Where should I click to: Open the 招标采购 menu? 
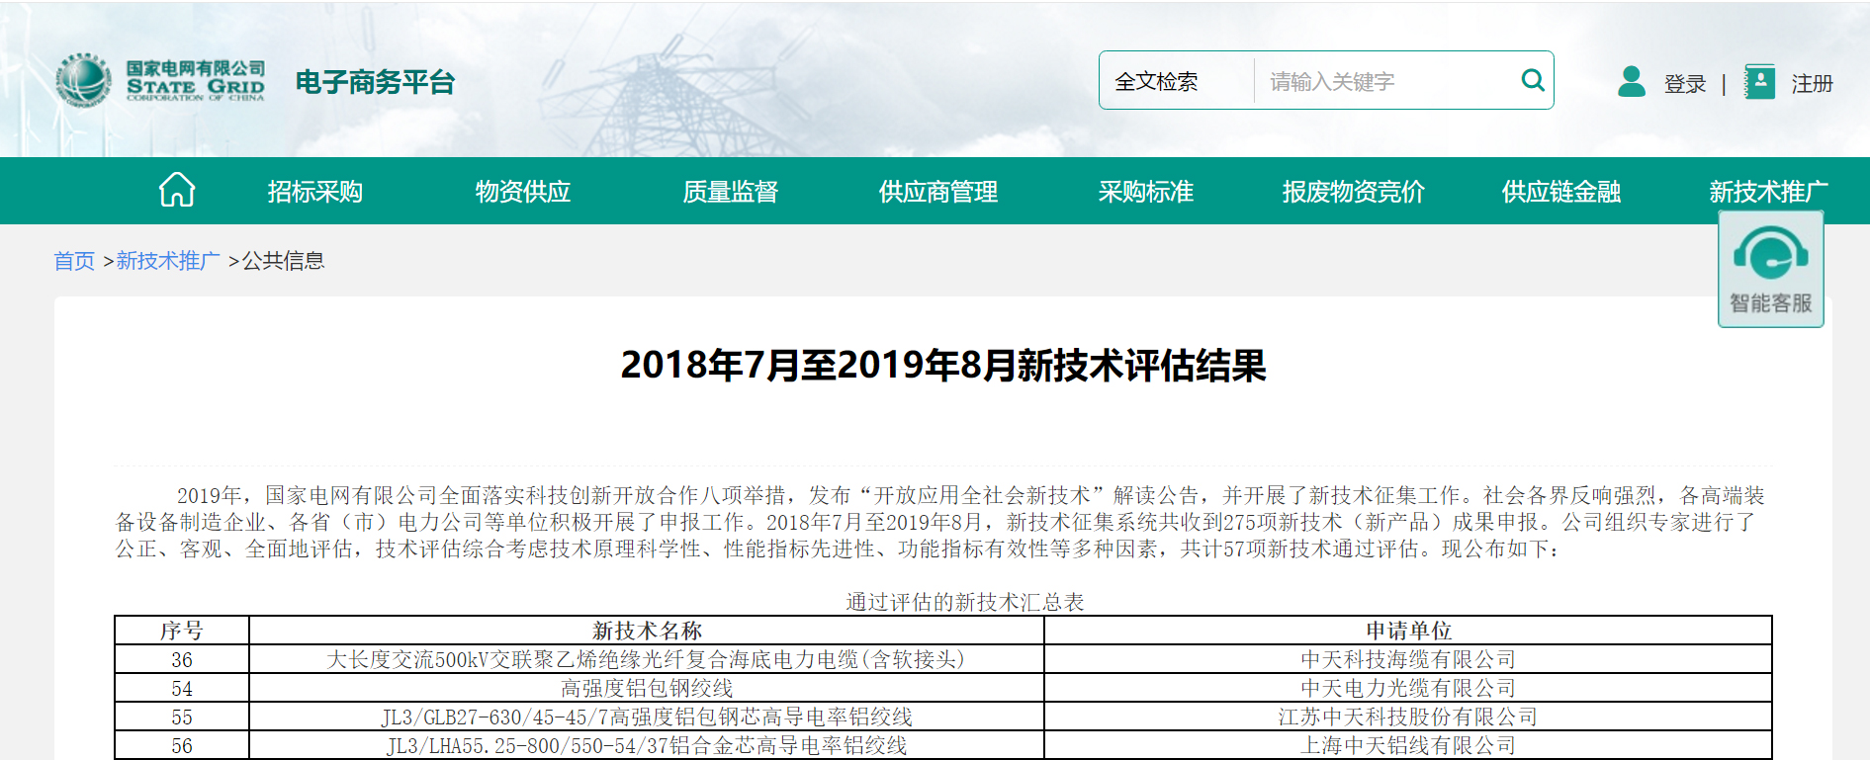pos(314,191)
